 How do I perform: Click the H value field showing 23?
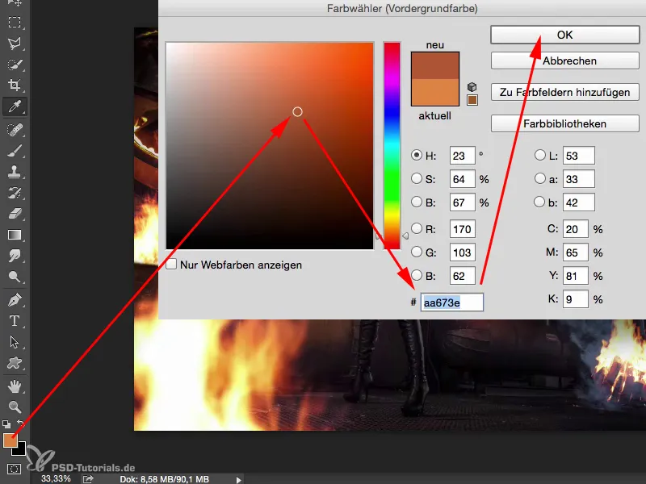pyautogui.click(x=462, y=156)
